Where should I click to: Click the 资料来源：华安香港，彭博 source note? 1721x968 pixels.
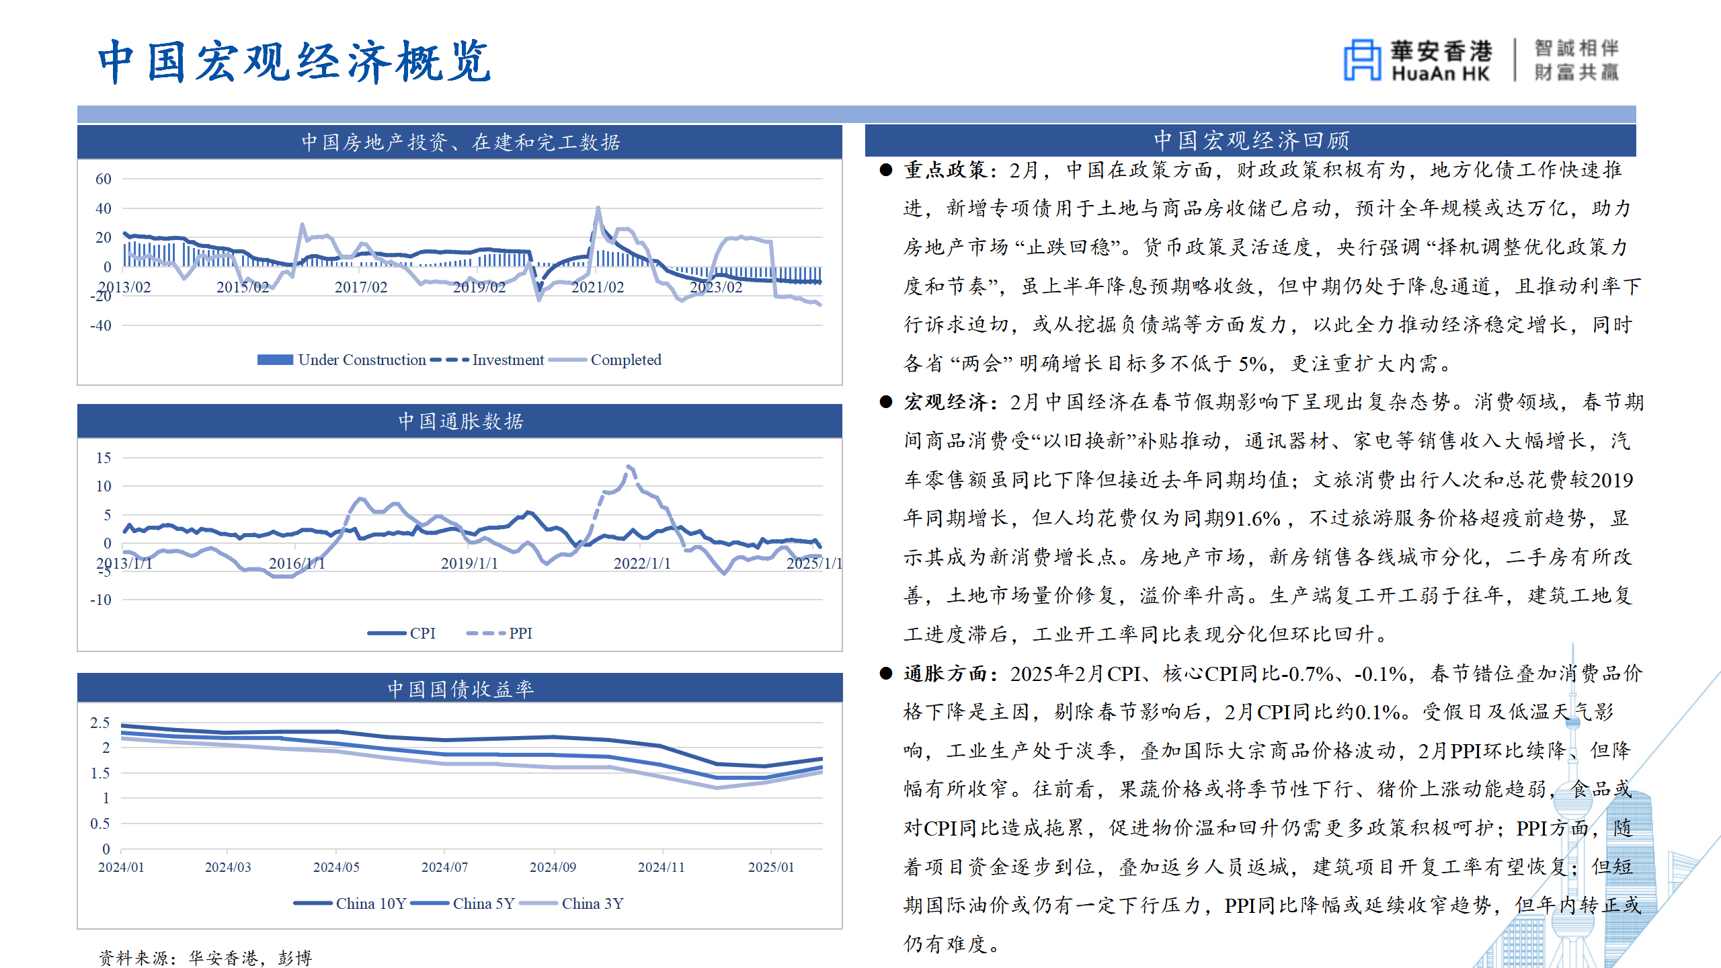[206, 957]
